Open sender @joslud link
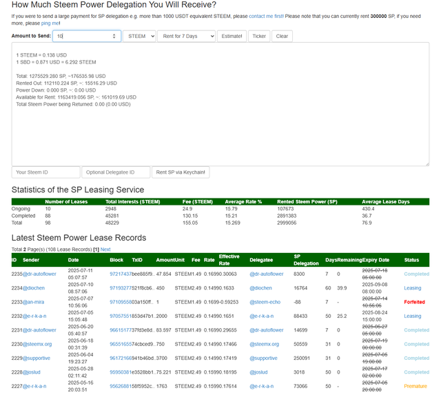Viewport: 441px width, 395px height. point(31,372)
